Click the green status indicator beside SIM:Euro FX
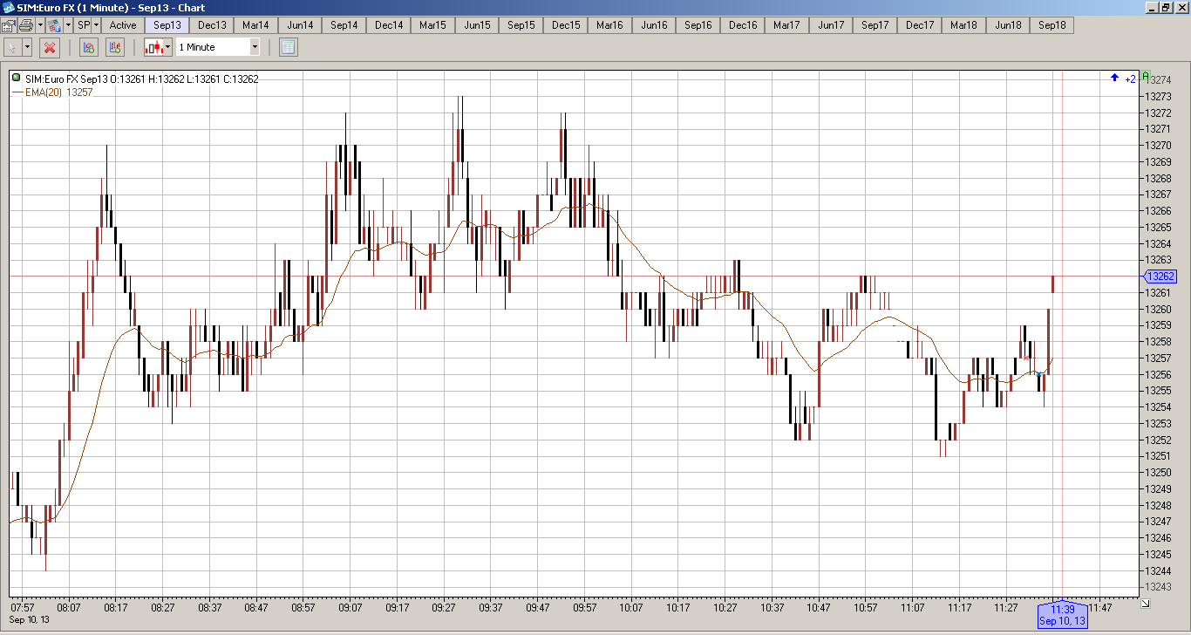The height and width of the screenshot is (635, 1191). coord(16,79)
